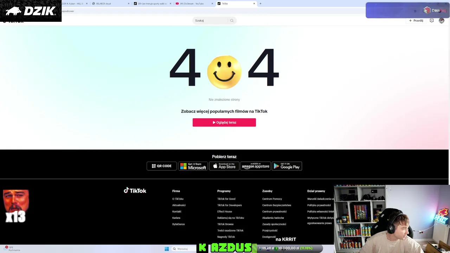Open the TikTok Browse link
The width and height of the screenshot is (450, 253).
pyautogui.click(x=225, y=224)
